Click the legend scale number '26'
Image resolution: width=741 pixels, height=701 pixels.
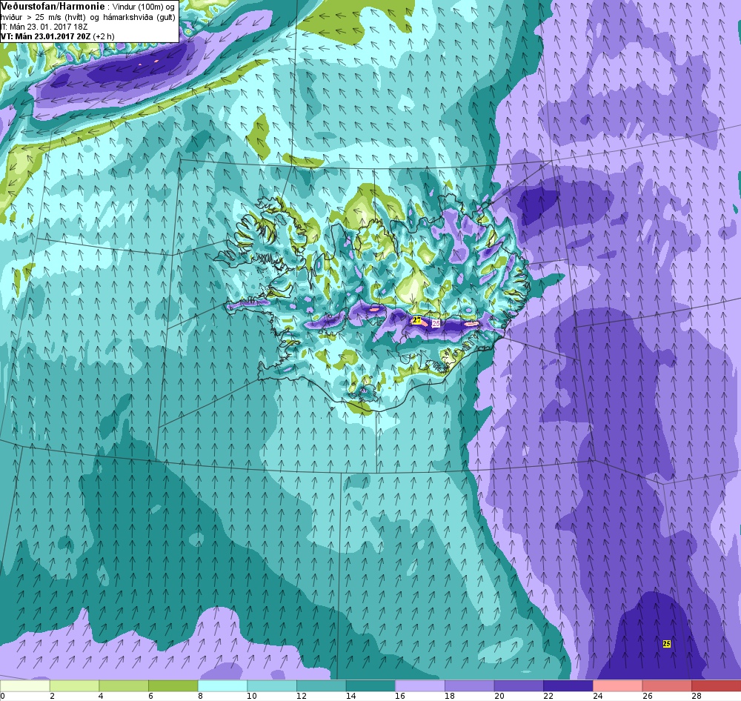[648, 696]
